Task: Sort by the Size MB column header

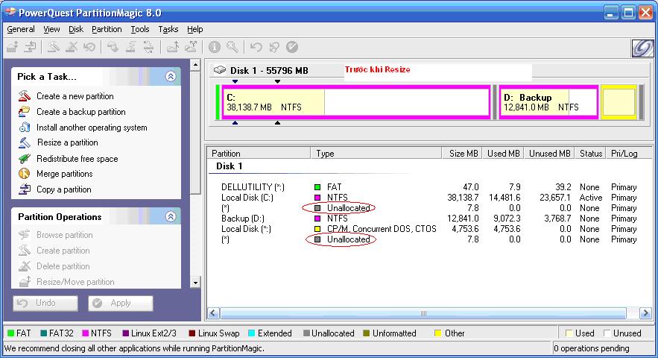Action: (463, 153)
